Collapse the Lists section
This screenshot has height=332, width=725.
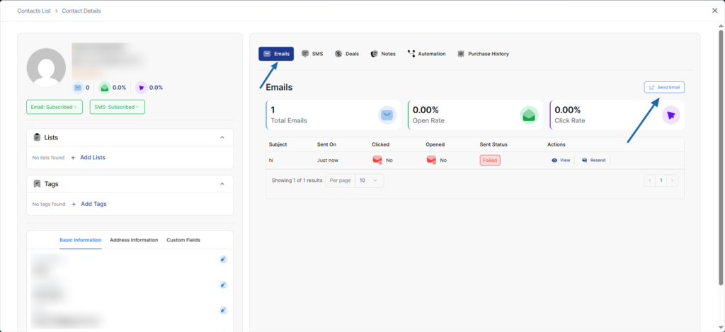[x=222, y=137]
